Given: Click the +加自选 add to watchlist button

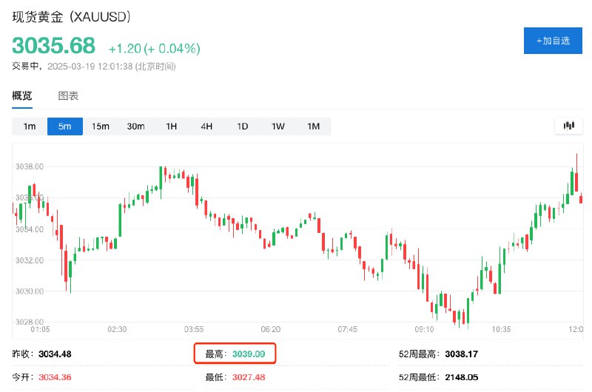Looking at the screenshot, I should pos(553,41).
